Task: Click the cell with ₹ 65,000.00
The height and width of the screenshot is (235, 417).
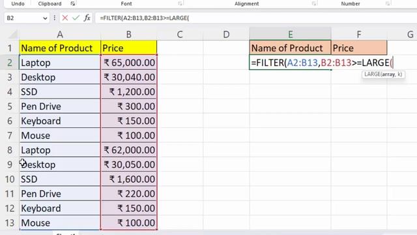Action: 129,63
